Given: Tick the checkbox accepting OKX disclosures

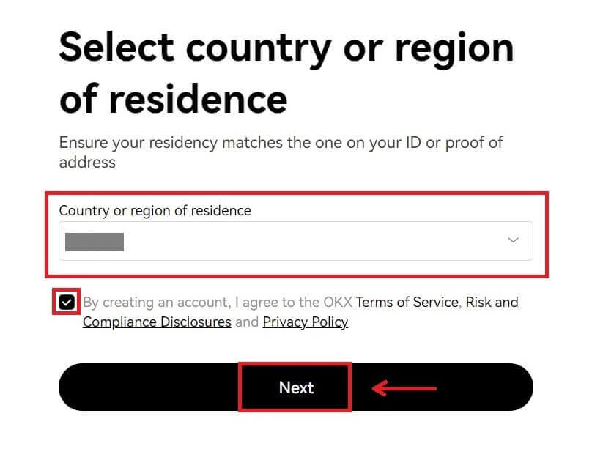Looking at the screenshot, I should [69, 303].
